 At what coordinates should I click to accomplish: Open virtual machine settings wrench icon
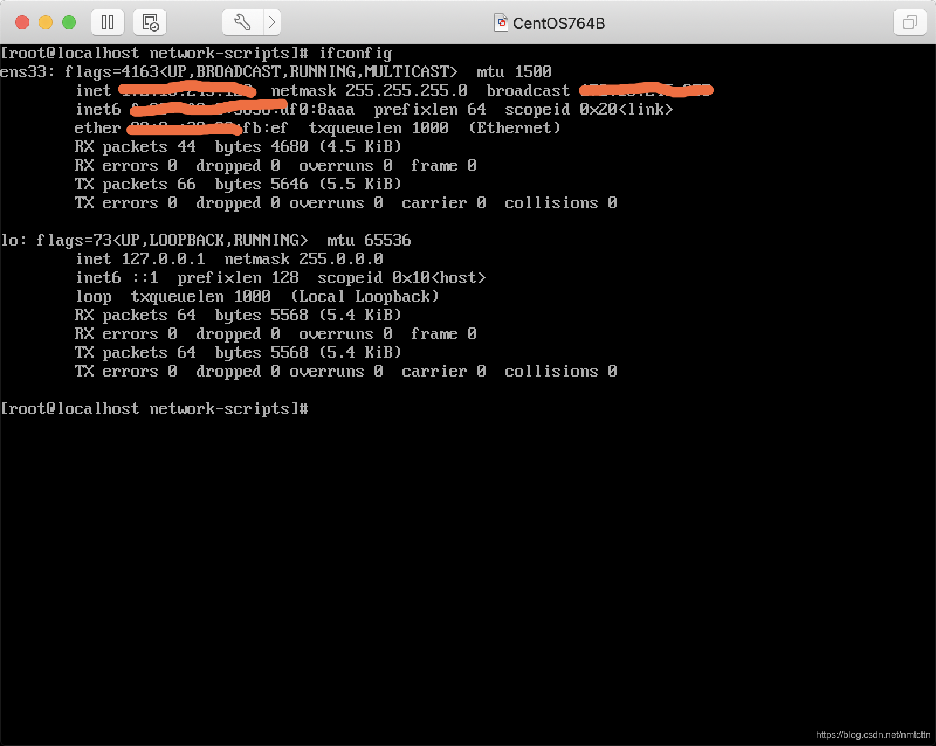click(x=243, y=23)
